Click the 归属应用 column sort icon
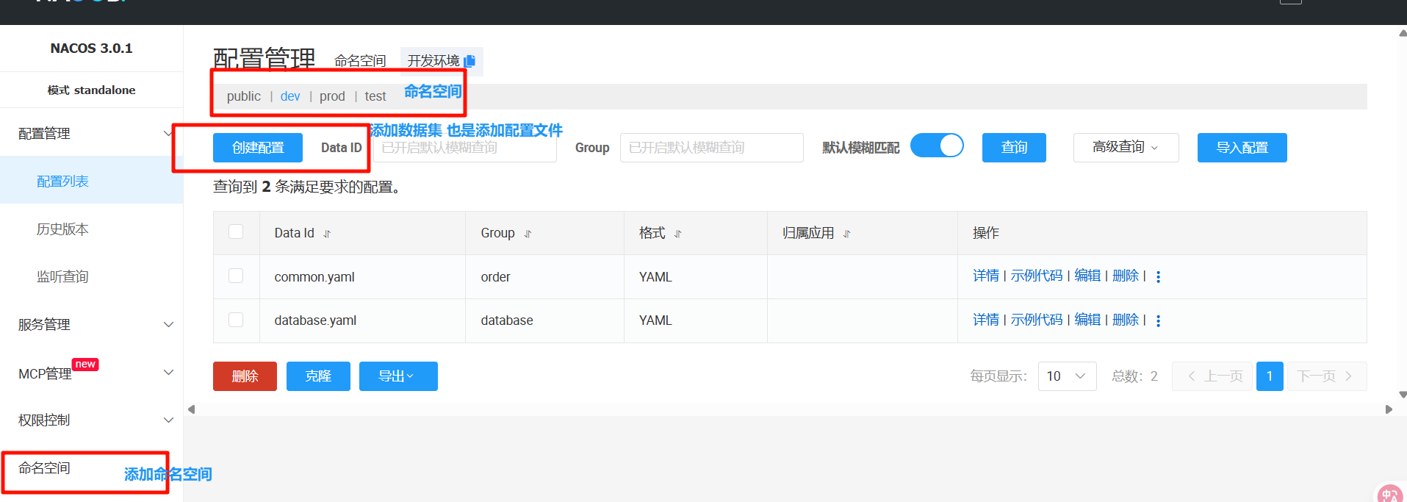Viewport: 1407px width, 502px height. 846,234
